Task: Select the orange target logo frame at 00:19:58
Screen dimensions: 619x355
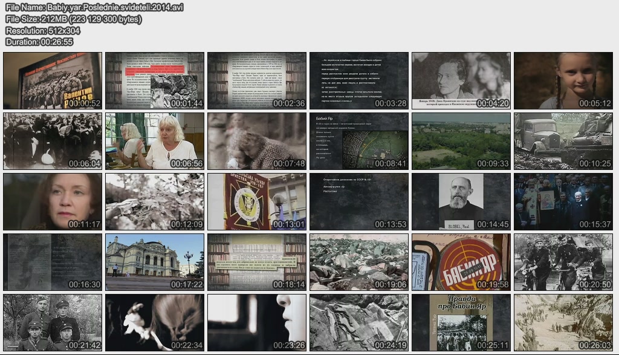Action: (461, 262)
